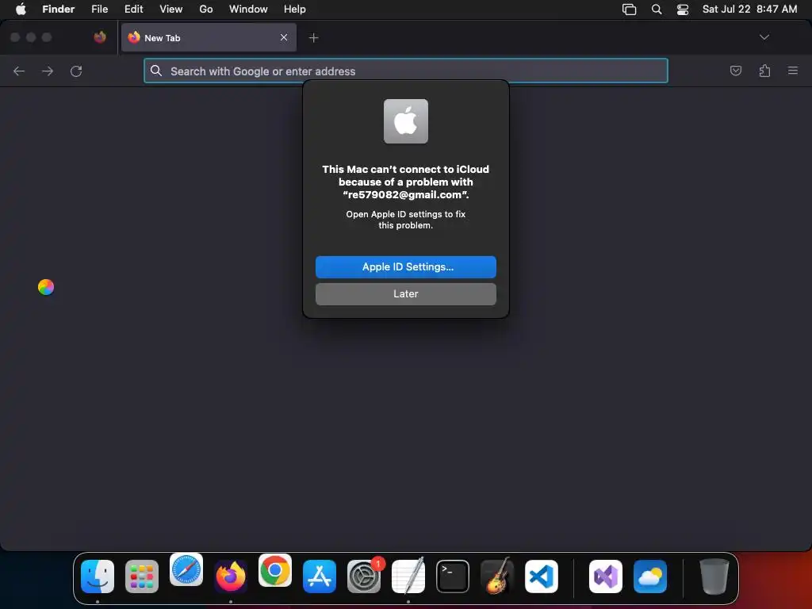Screen dimensions: 812x609
Task: Open Launchpad from the Dock
Action: [142, 576]
